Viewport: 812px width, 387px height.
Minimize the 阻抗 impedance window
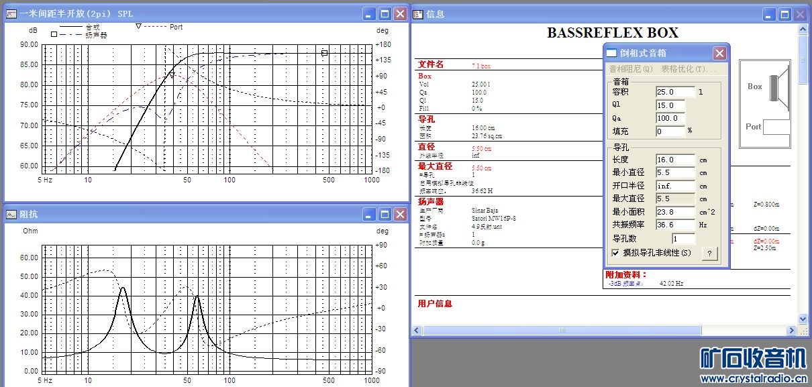click(369, 215)
